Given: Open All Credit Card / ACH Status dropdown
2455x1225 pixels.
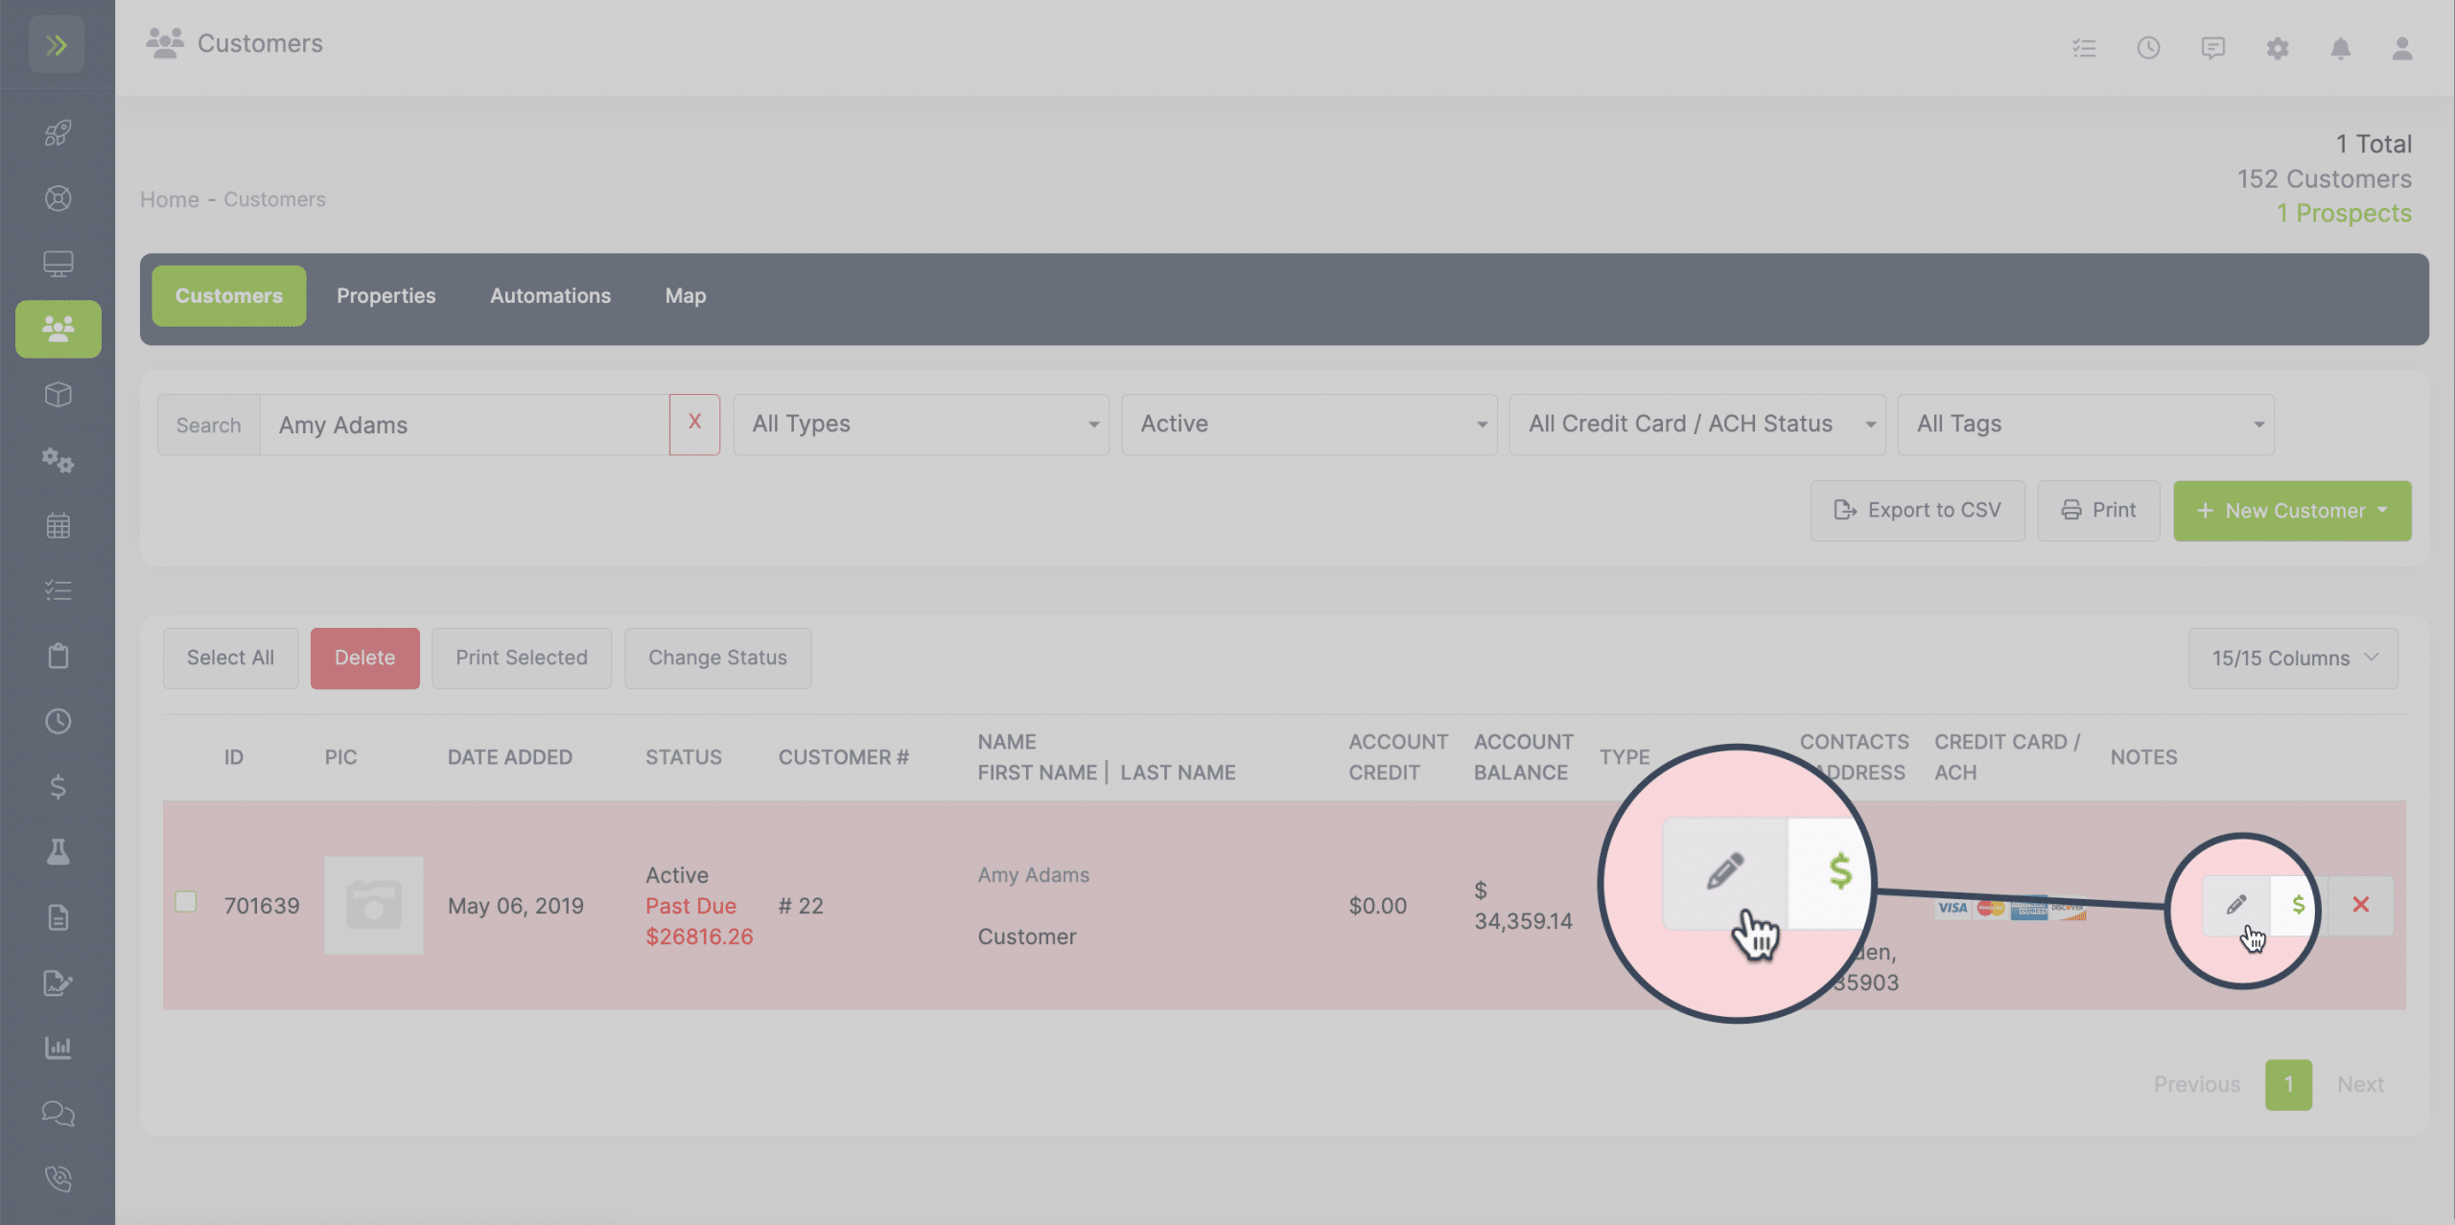Looking at the screenshot, I should [1697, 425].
